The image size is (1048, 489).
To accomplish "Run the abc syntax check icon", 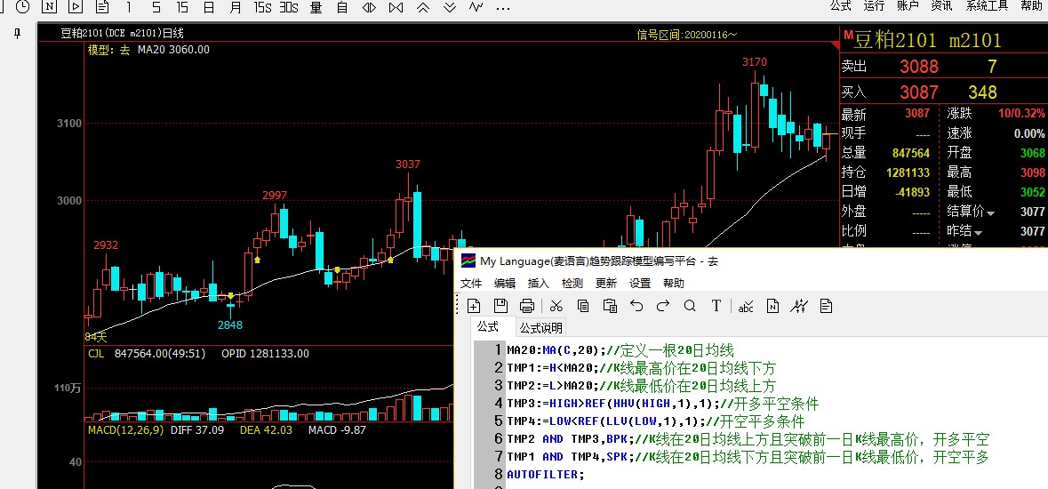I will click(x=746, y=306).
